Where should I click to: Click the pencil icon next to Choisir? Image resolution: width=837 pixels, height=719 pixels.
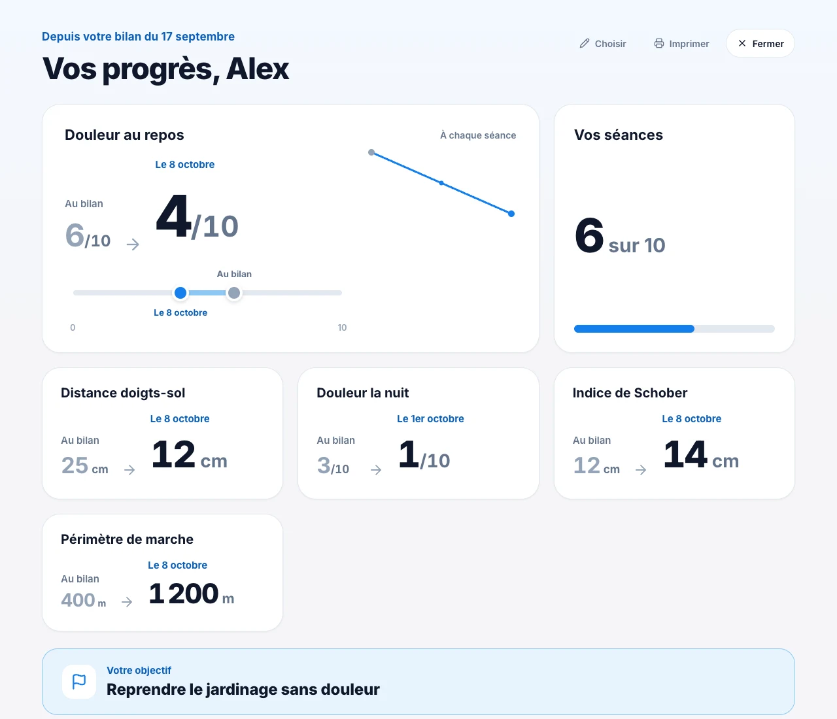click(585, 43)
